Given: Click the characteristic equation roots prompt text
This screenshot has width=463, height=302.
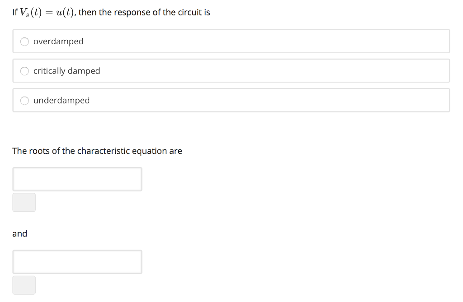Looking at the screenshot, I should [x=97, y=151].
